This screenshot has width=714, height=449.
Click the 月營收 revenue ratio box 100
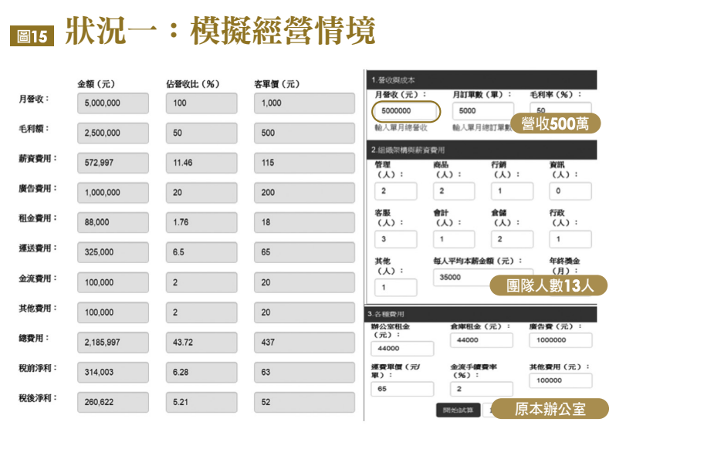201,103
